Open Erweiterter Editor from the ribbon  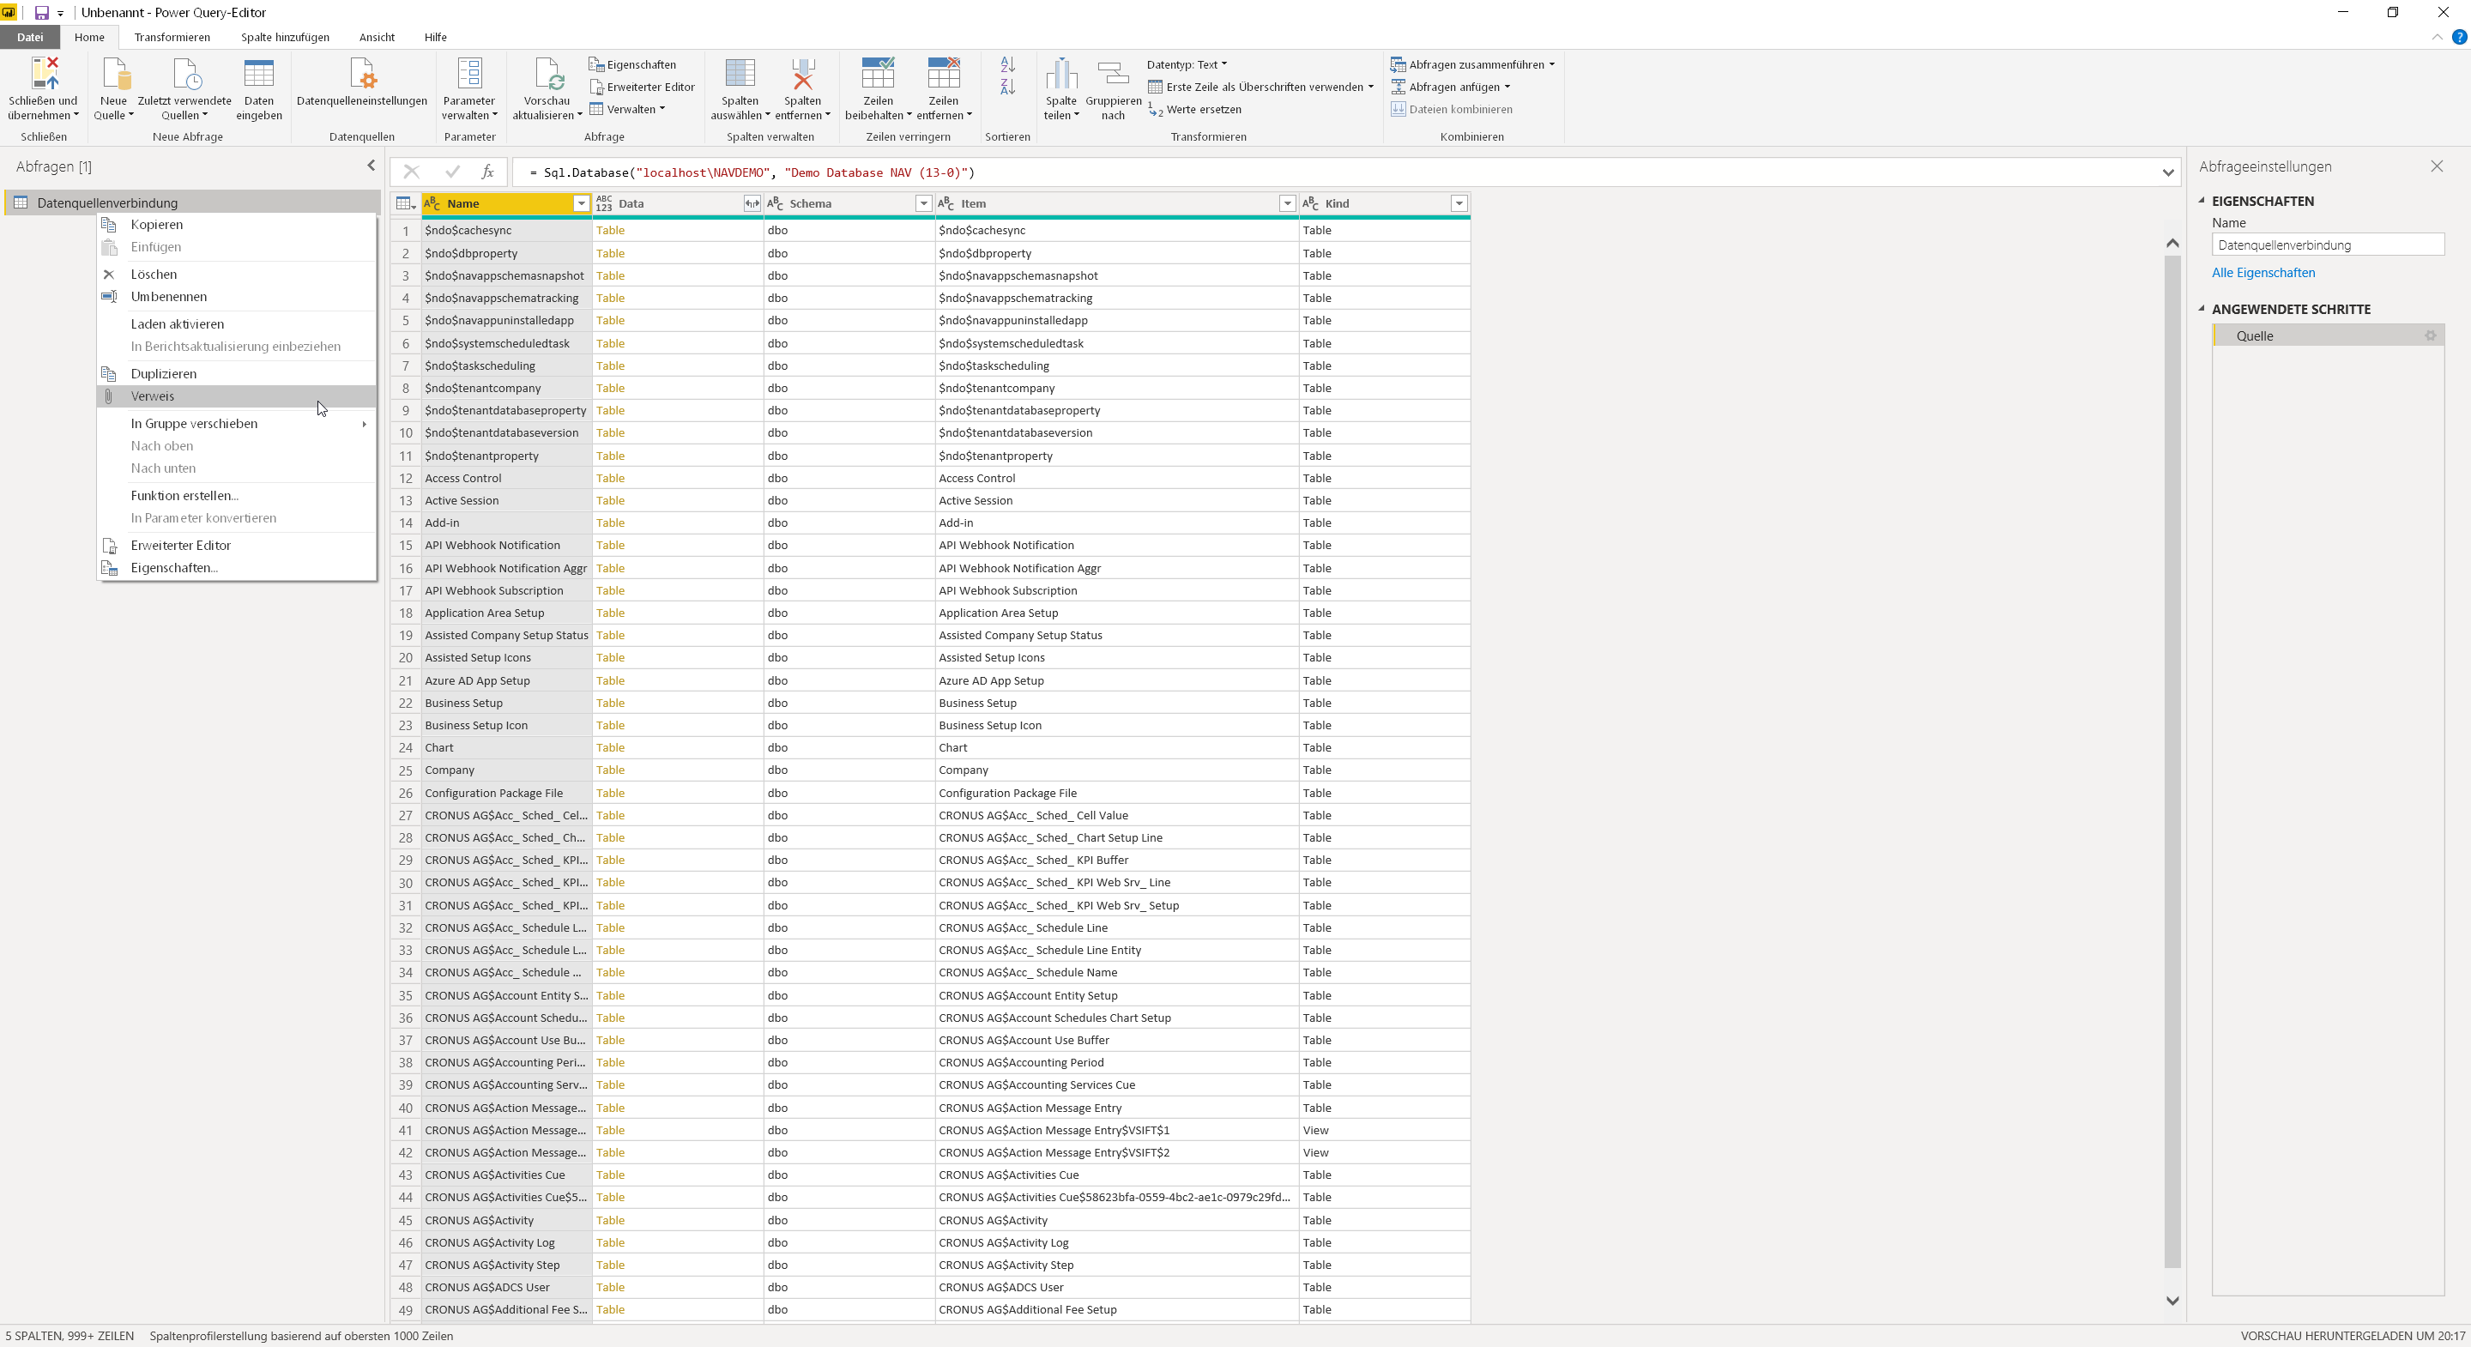(642, 87)
